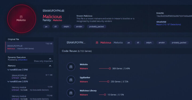
Task: Select the ERAWUFOYPN.dll original file entry
Action: point(29,47)
